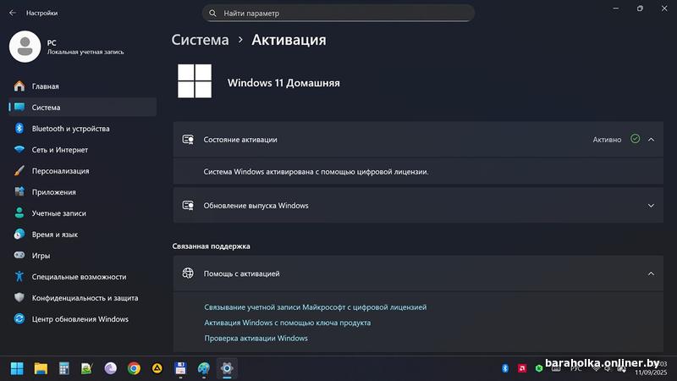Click the Время и язык globe icon
The height and width of the screenshot is (381, 677).
point(19,235)
